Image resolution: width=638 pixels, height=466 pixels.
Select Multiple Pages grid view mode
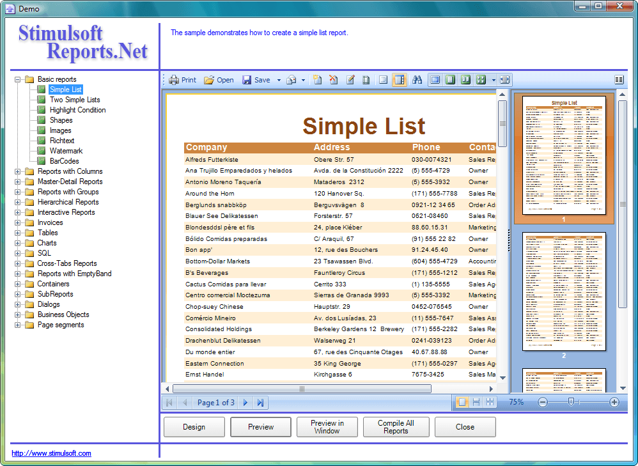(x=490, y=402)
